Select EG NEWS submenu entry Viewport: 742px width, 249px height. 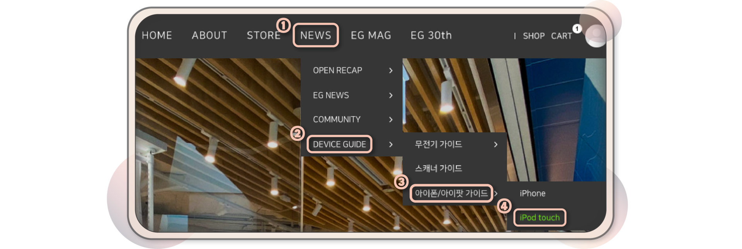click(331, 95)
